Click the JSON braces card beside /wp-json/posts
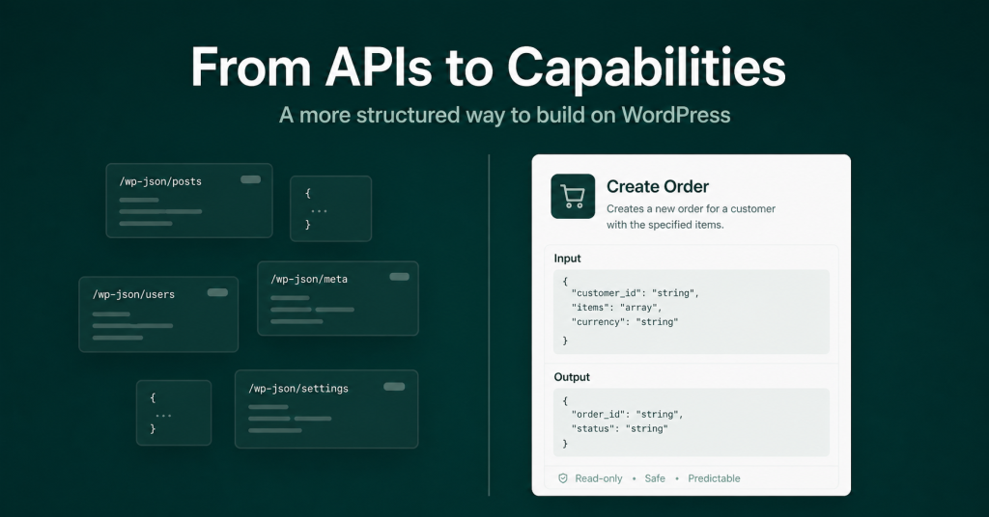Image resolution: width=989 pixels, height=517 pixels. (x=330, y=208)
